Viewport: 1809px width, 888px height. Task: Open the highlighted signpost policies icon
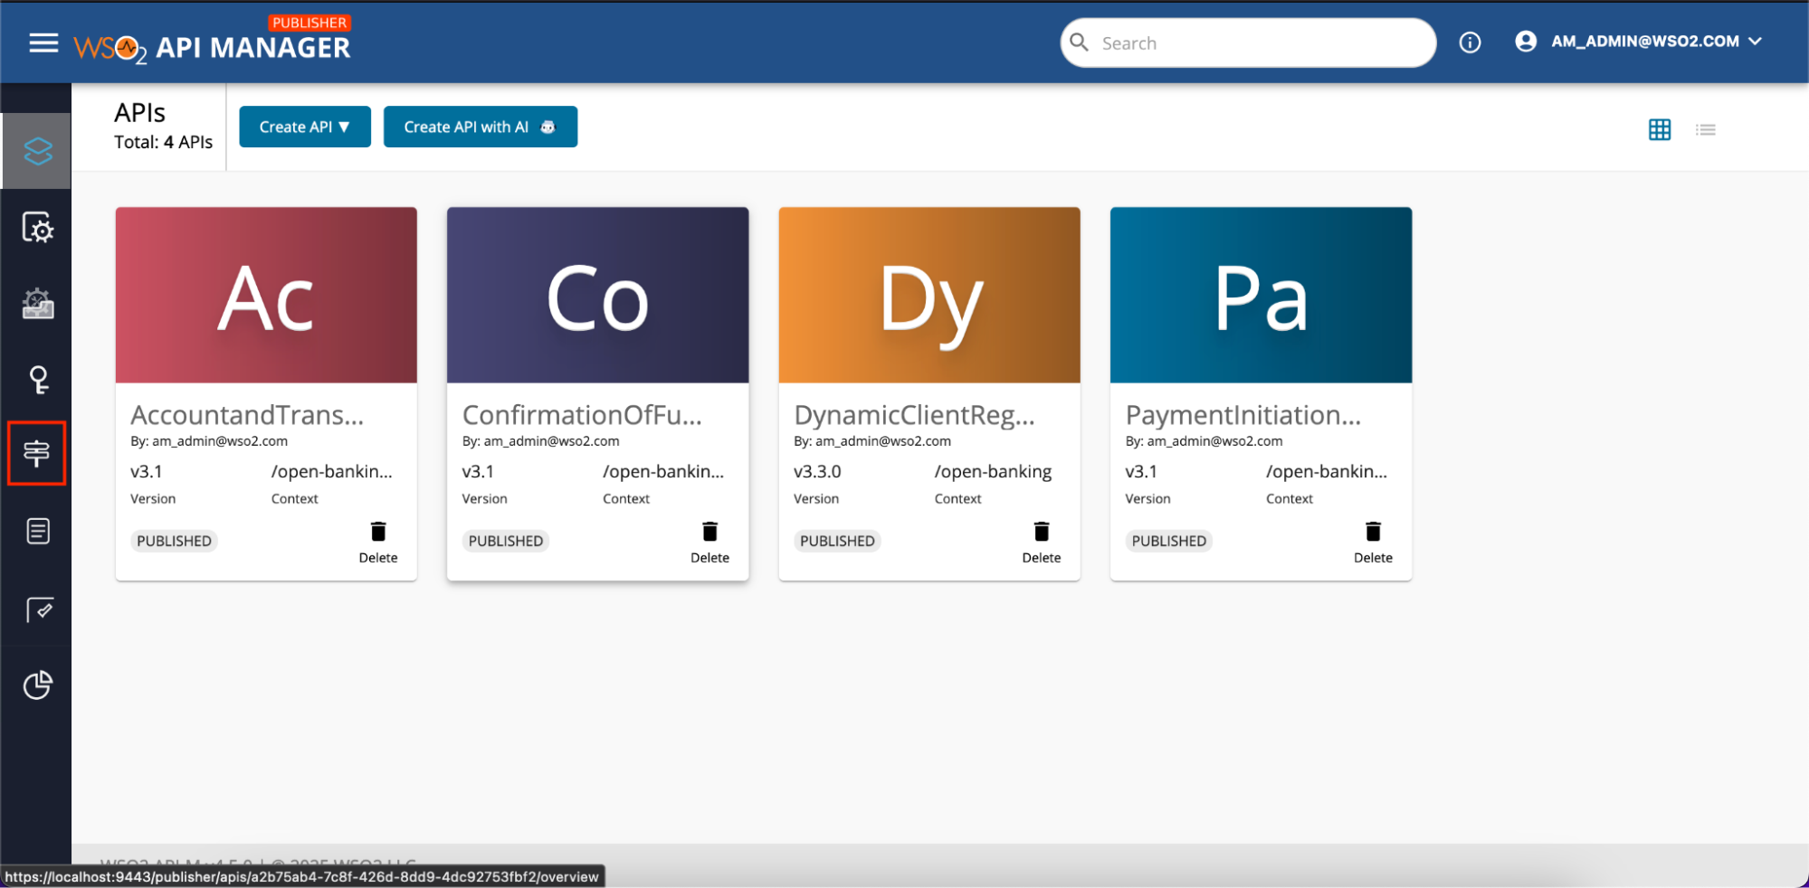(x=37, y=453)
